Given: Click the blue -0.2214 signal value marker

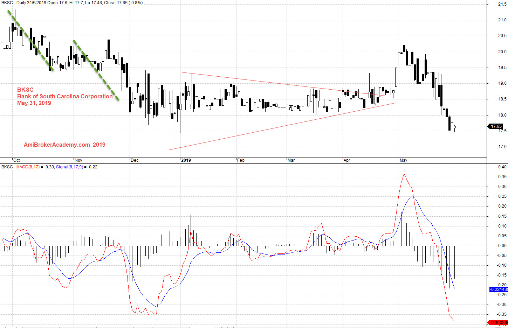Looking at the screenshot, I should [499, 289].
